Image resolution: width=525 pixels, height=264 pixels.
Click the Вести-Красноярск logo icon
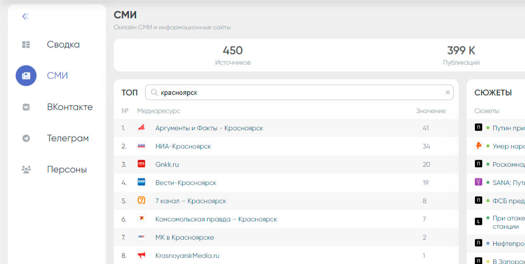coord(141,182)
